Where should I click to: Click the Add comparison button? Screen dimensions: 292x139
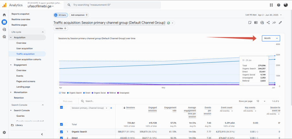tap(79, 15)
